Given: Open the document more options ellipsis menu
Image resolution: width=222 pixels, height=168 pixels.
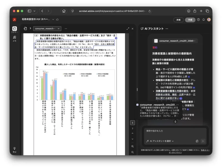Looking at the screenshot, I should [x=66, y=28].
